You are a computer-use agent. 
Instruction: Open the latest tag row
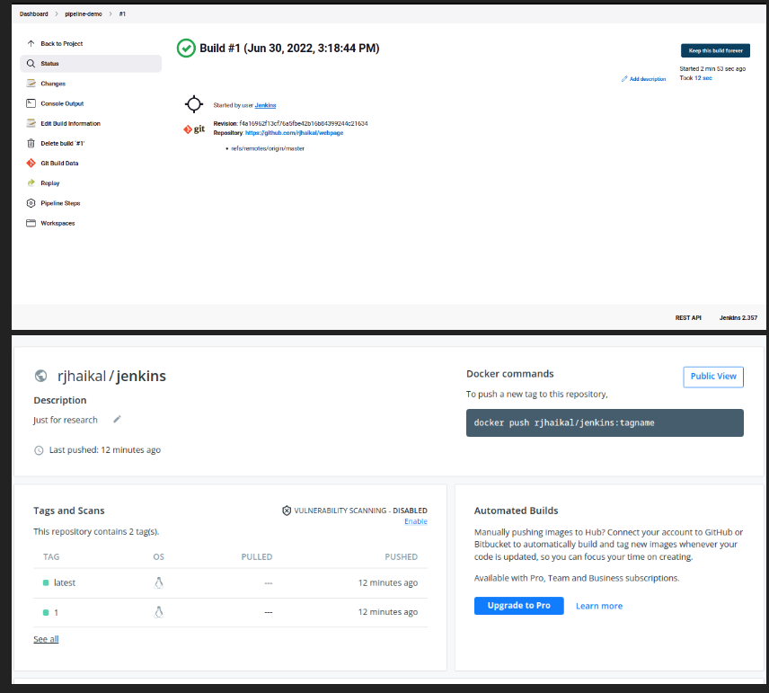[x=231, y=582]
